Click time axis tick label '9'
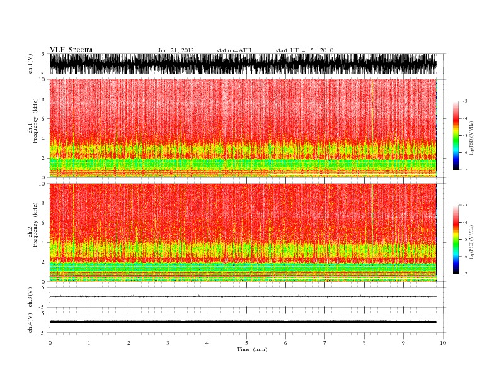 [x=403, y=343]
